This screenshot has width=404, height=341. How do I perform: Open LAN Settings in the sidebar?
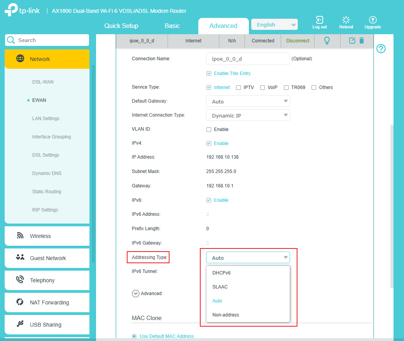(46, 119)
